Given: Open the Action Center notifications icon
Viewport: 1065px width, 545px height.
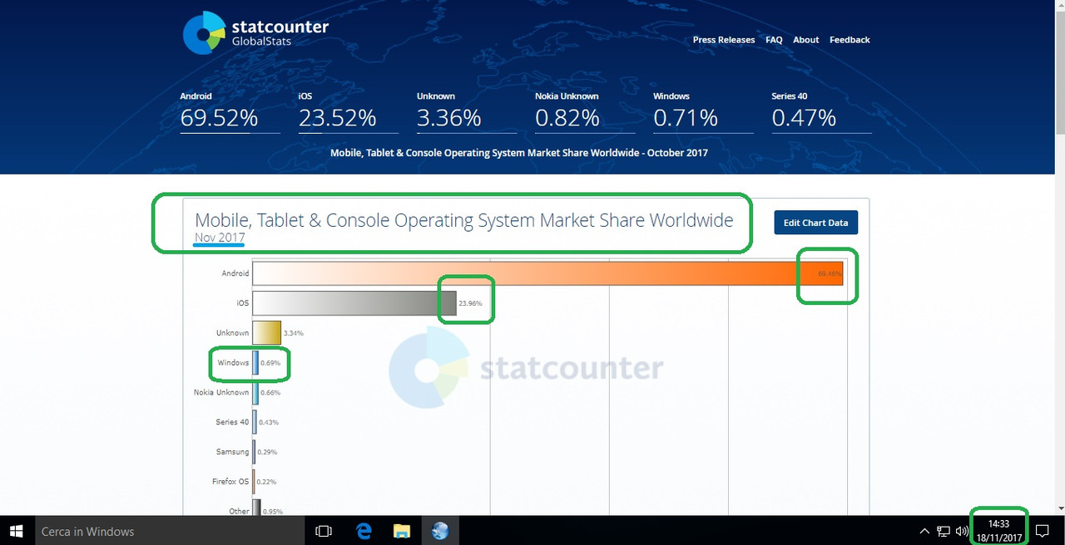Looking at the screenshot, I should 1042,531.
